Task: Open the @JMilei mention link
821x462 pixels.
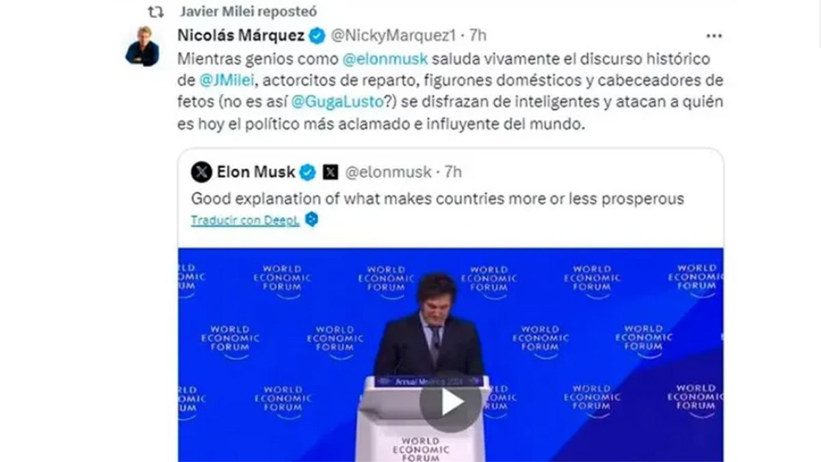Action: pyautogui.click(x=227, y=81)
